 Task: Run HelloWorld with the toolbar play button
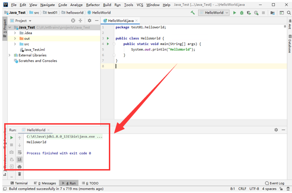(x=235, y=13)
